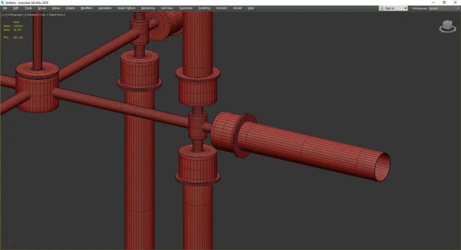Open the Arnold menu
This screenshot has width=461, height=250.
[x=237, y=8]
